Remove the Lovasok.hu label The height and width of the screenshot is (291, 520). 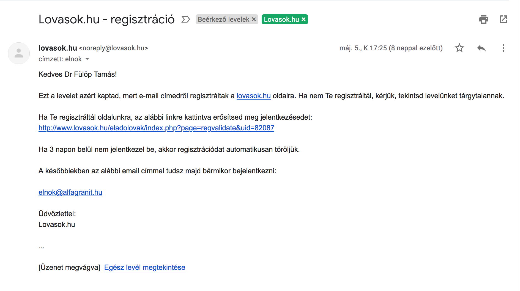pyautogui.click(x=303, y=20)
